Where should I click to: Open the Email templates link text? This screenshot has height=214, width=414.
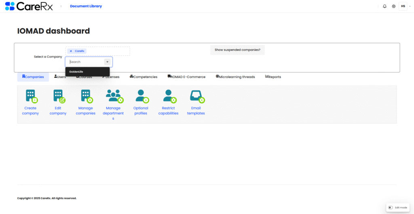[x=196, y=111]
